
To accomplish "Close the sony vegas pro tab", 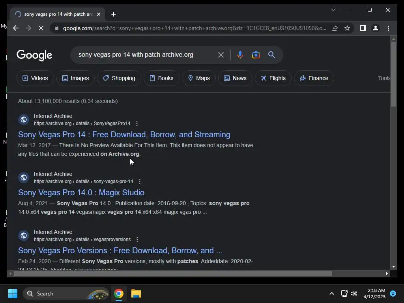I will [98, 14].
